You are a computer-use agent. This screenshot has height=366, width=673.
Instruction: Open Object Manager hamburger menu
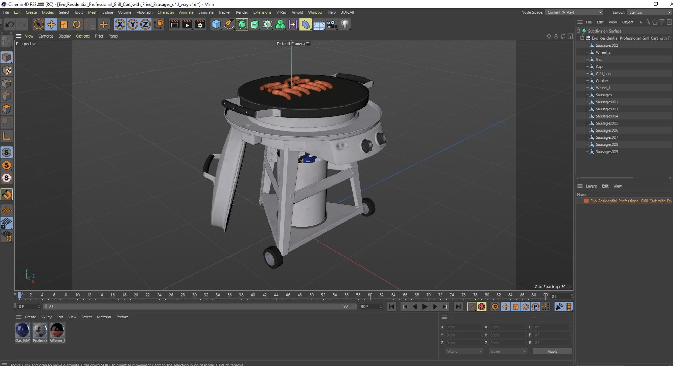tap(580, 22)
